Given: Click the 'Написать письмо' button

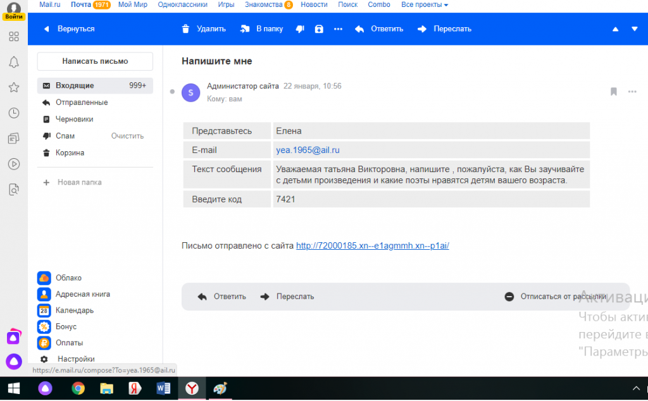Looking at the screenshot, I should (95, 61).
